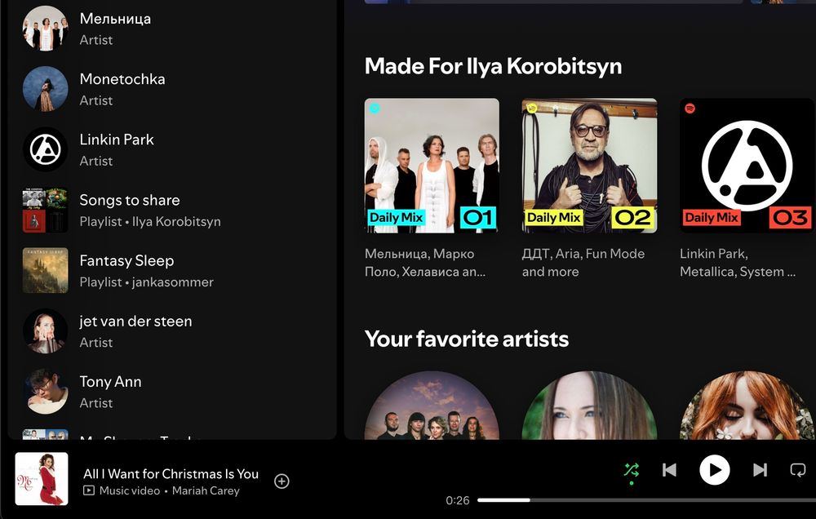Open jet van der steen artist
Image resolution: width=816 pixels, height=519 pixels.
click(x=171, y=331)
